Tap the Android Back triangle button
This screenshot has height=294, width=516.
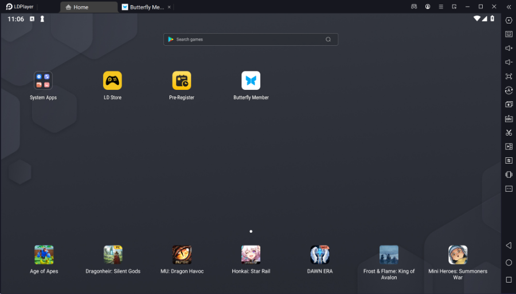pos(509,245)
